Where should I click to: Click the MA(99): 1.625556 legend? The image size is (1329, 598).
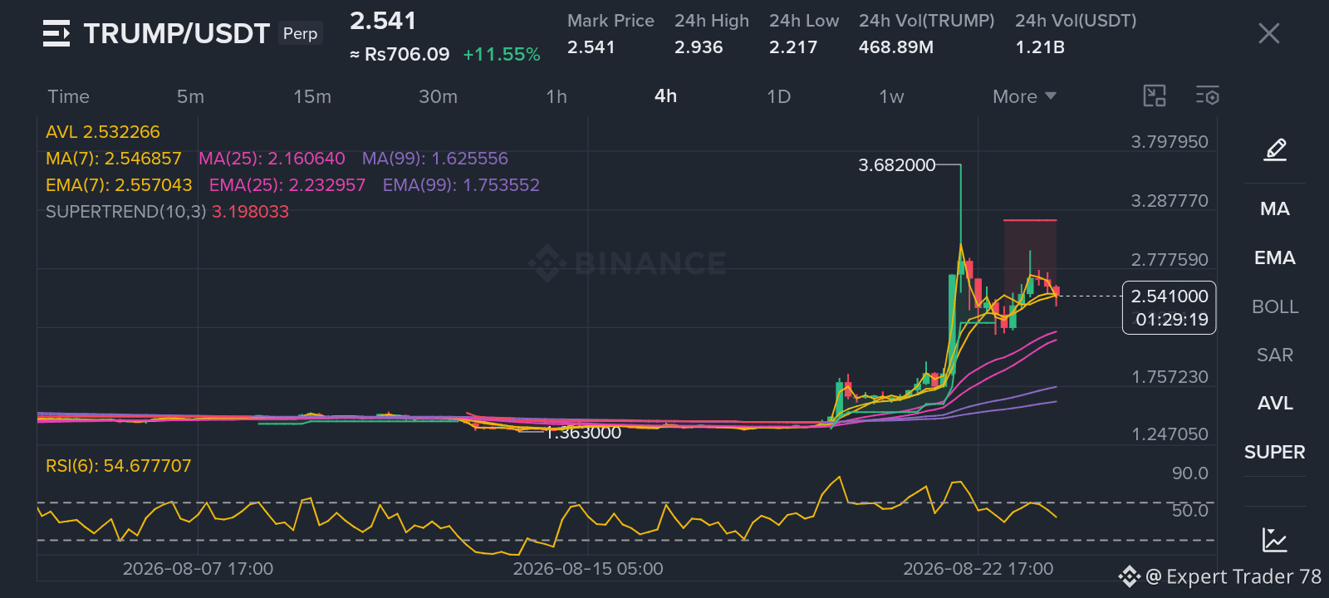[x=434, y=159]
